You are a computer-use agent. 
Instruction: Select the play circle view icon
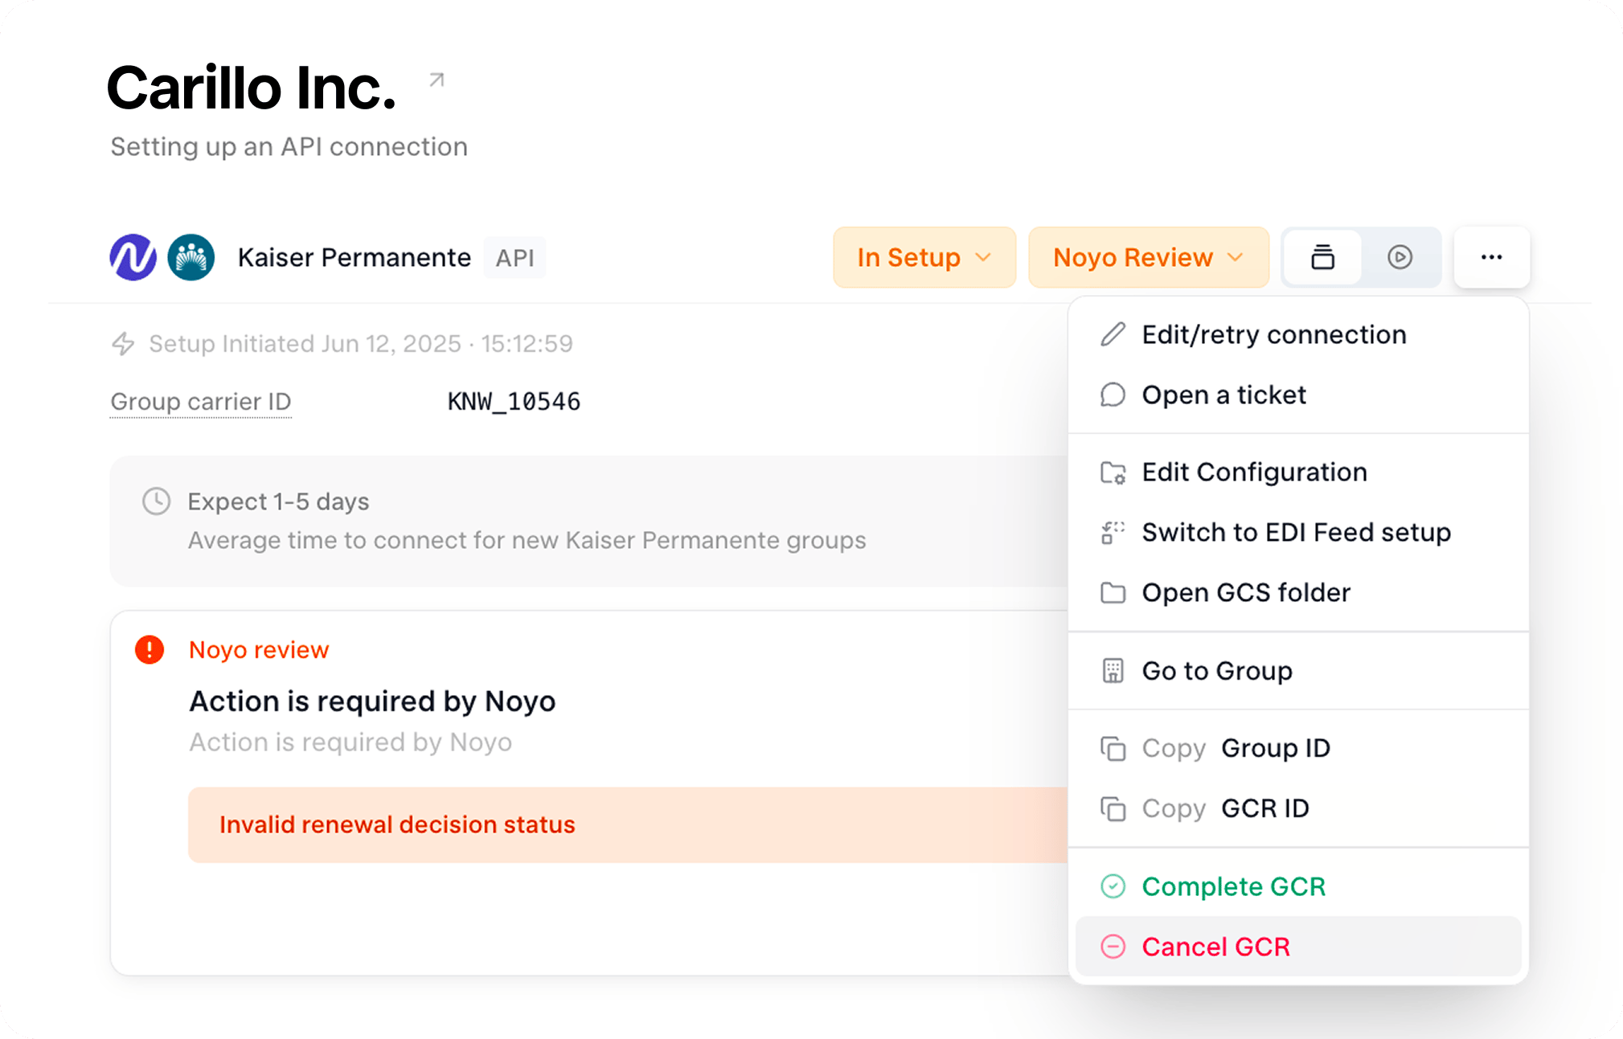tap(1400, 257)
